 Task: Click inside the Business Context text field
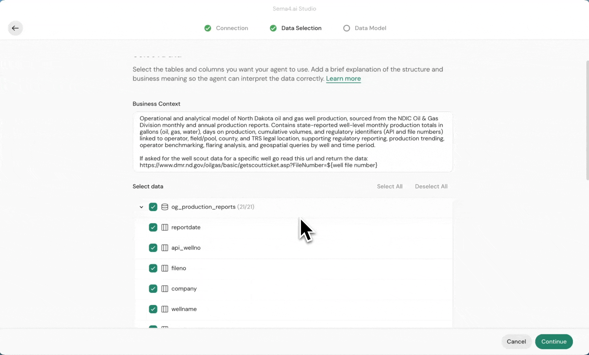pos(293,142)
